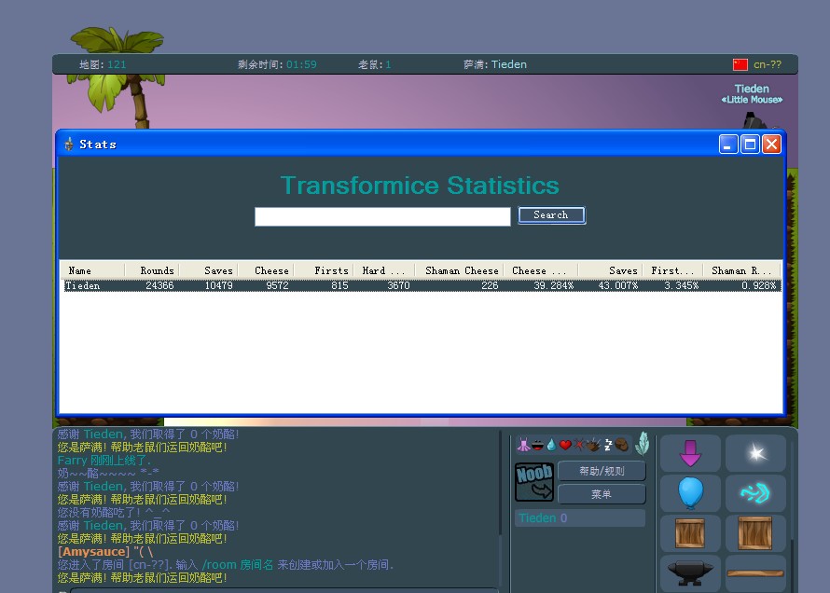Click the Stats window title icon

click(69, 144)
